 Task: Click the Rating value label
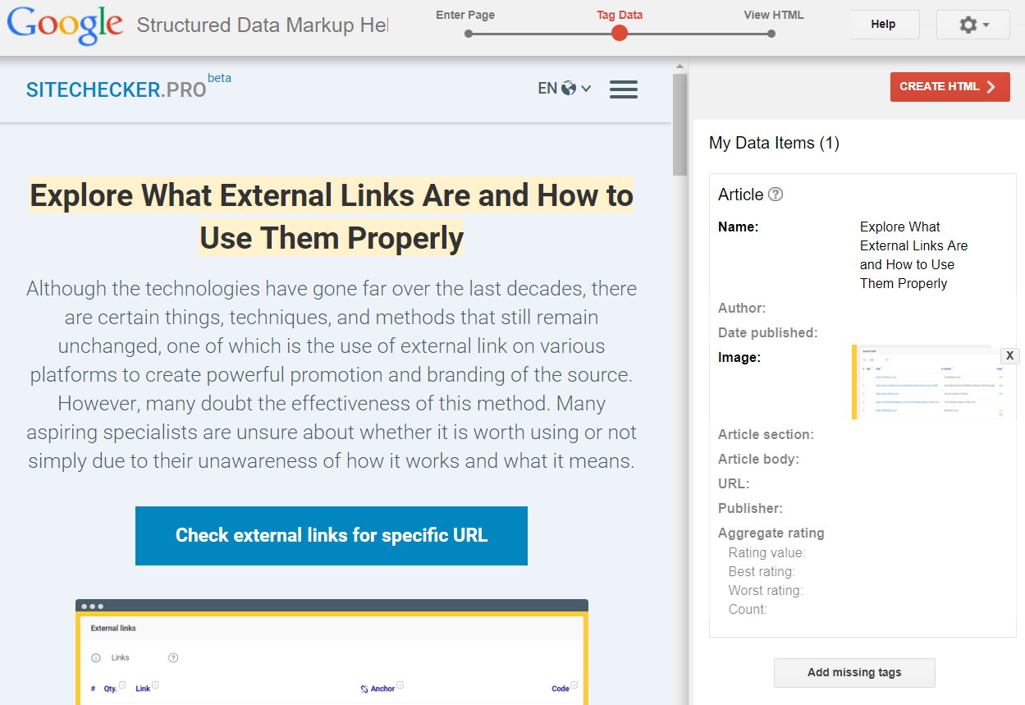pyautogui.click(x=767, y=553)
